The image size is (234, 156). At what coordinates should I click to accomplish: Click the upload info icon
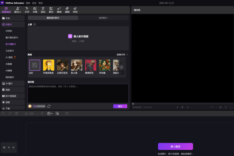35,25
